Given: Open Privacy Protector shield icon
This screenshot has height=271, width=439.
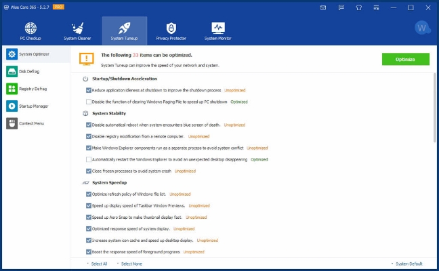Looking at the screenshot, I should (171, 28).
